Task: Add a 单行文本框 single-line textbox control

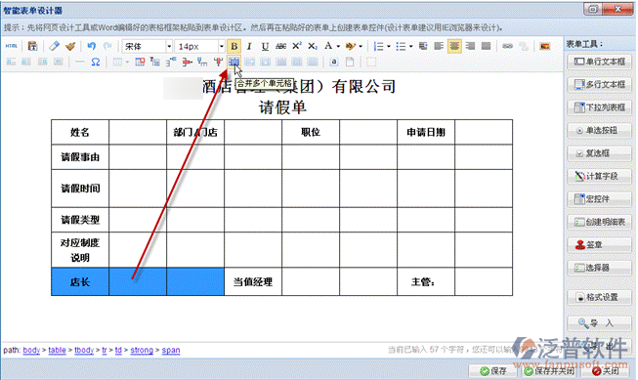Action: click(599, 62)
